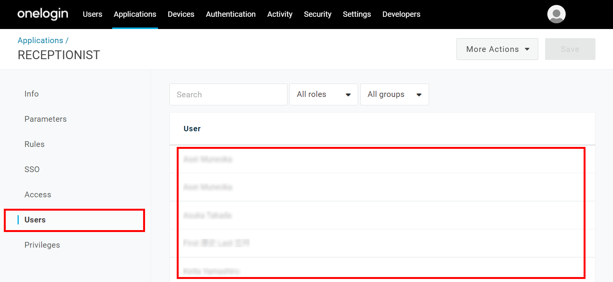Viewport: 613px width, 282px height.
Task: Open the user profile avatar icon
Action: (556, 14)
